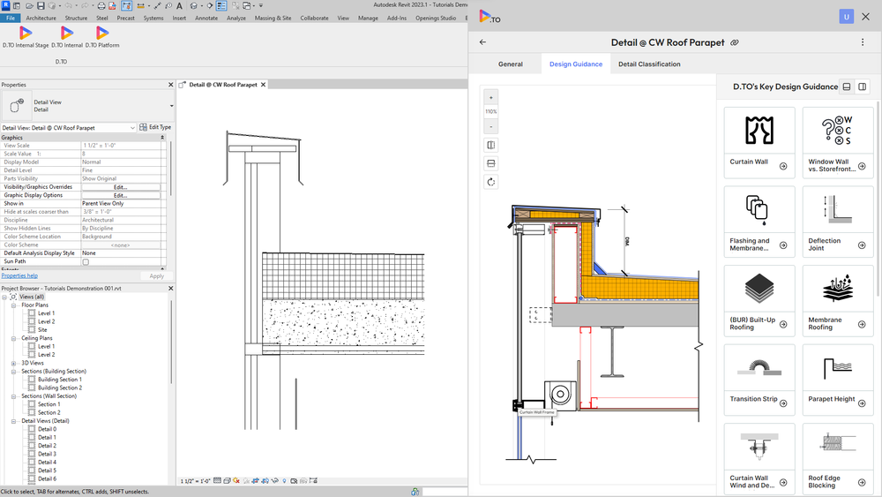Collapse the Floor Plans tree node

click(14, 305)
